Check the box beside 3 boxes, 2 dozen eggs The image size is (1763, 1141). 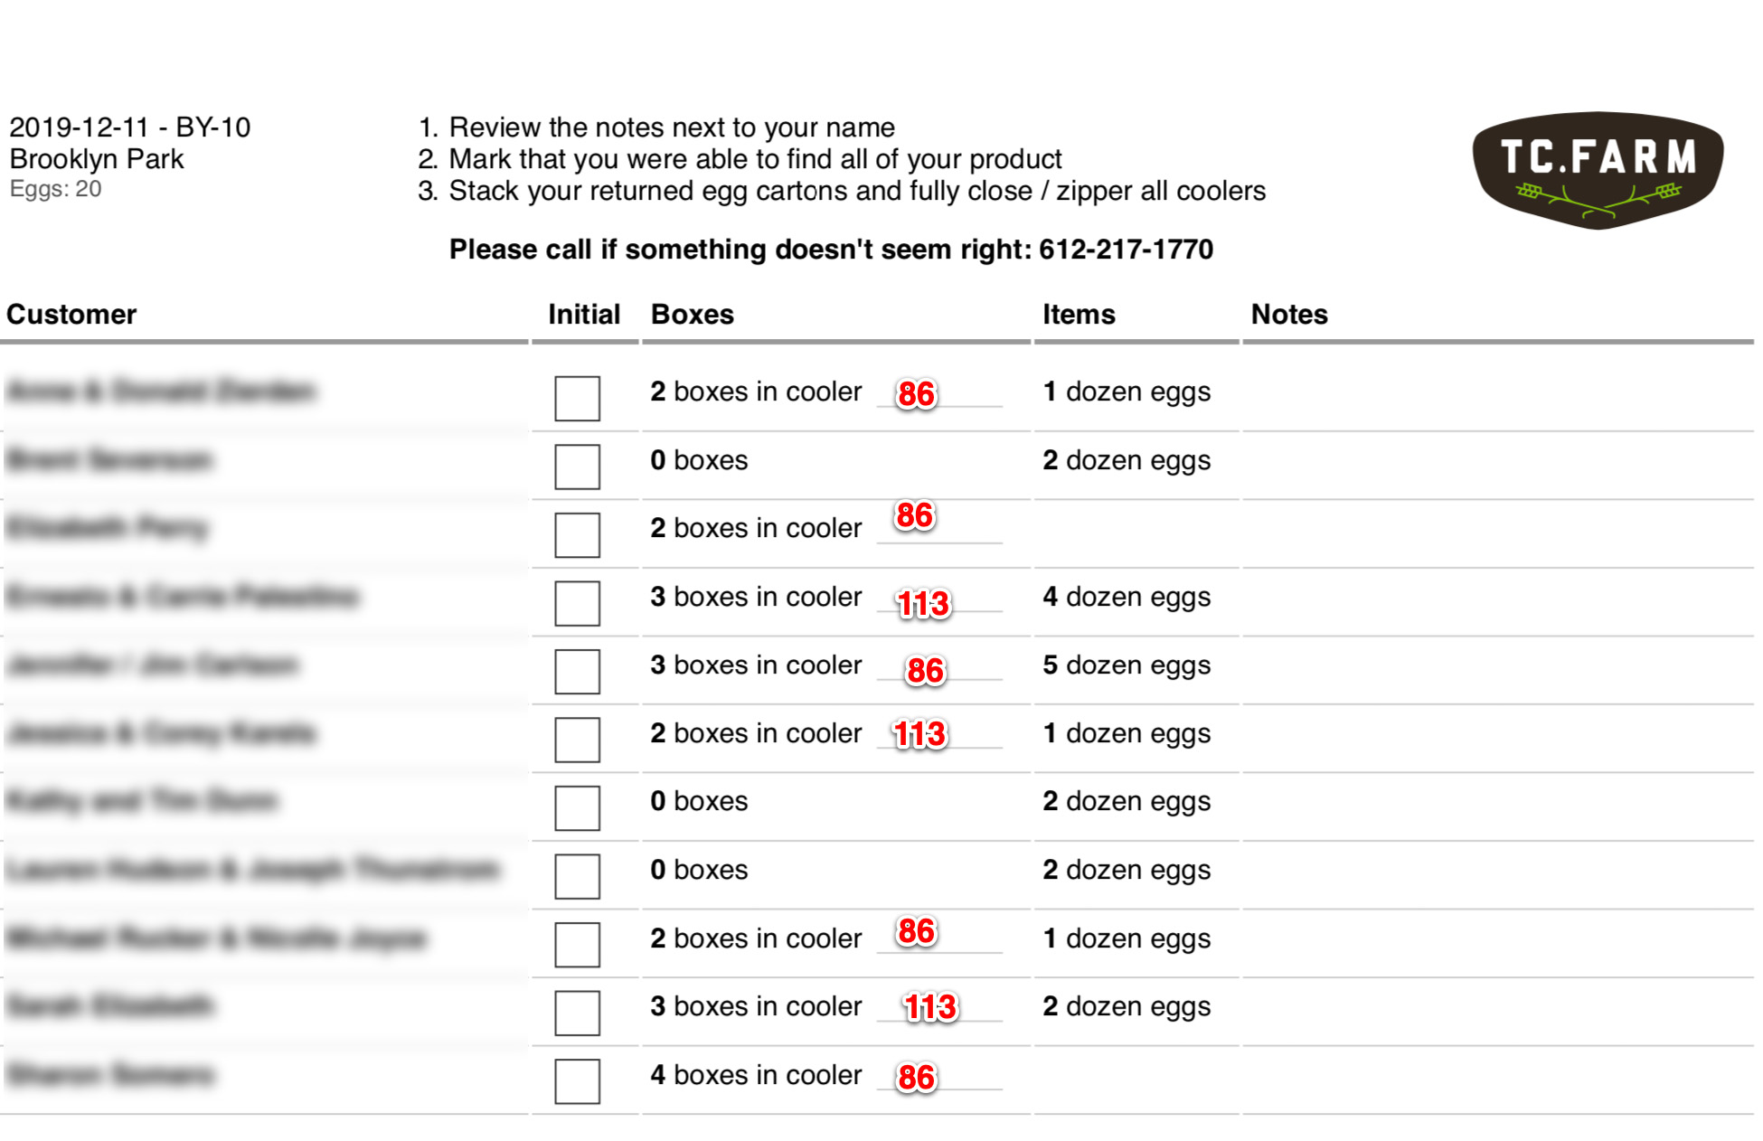tap(577, 1013)
